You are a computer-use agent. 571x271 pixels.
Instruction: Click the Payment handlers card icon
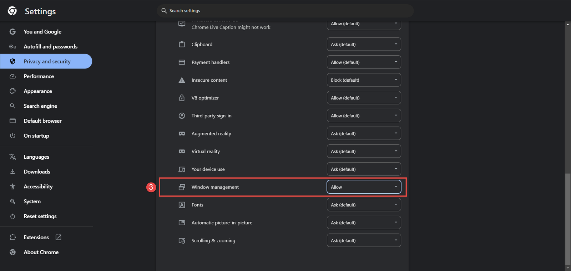[x=182, y=62]
